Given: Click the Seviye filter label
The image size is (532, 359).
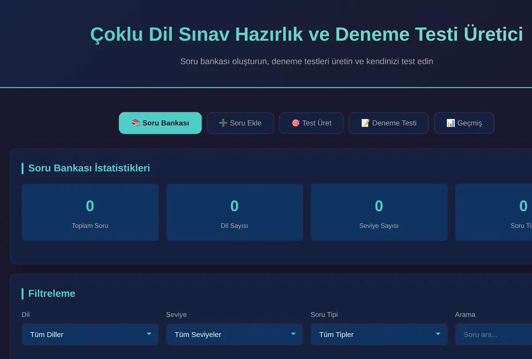Looking at the screenshot, I should click(x=176, y=314).
